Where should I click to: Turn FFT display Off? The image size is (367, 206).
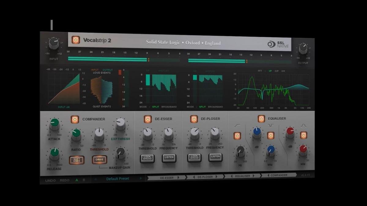coord(283,71)
